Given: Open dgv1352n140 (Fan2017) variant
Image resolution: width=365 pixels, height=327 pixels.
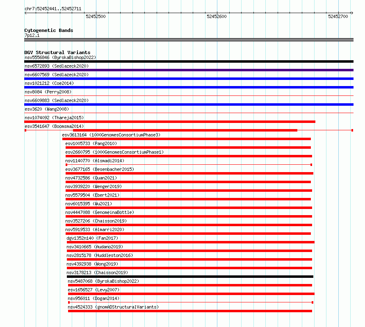Looking at the screenshot, I should pyautogui.click(x=92, y=238).
